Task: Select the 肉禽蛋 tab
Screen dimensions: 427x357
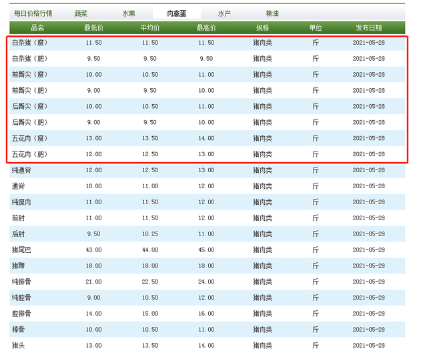Action: (176, 13)
